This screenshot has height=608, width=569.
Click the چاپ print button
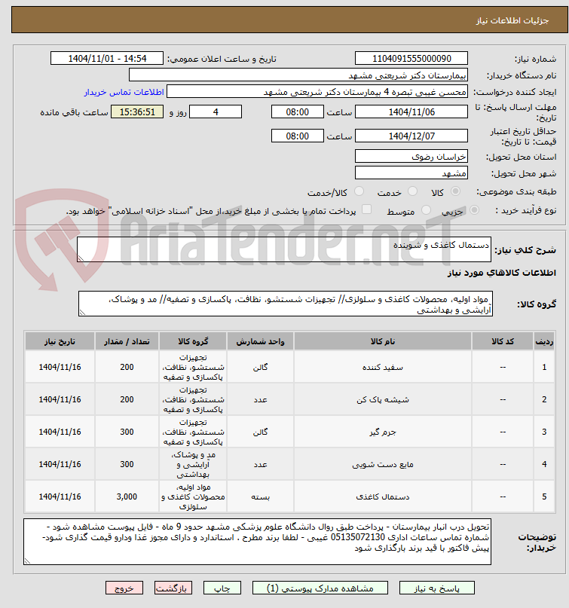tap(222, 588)
